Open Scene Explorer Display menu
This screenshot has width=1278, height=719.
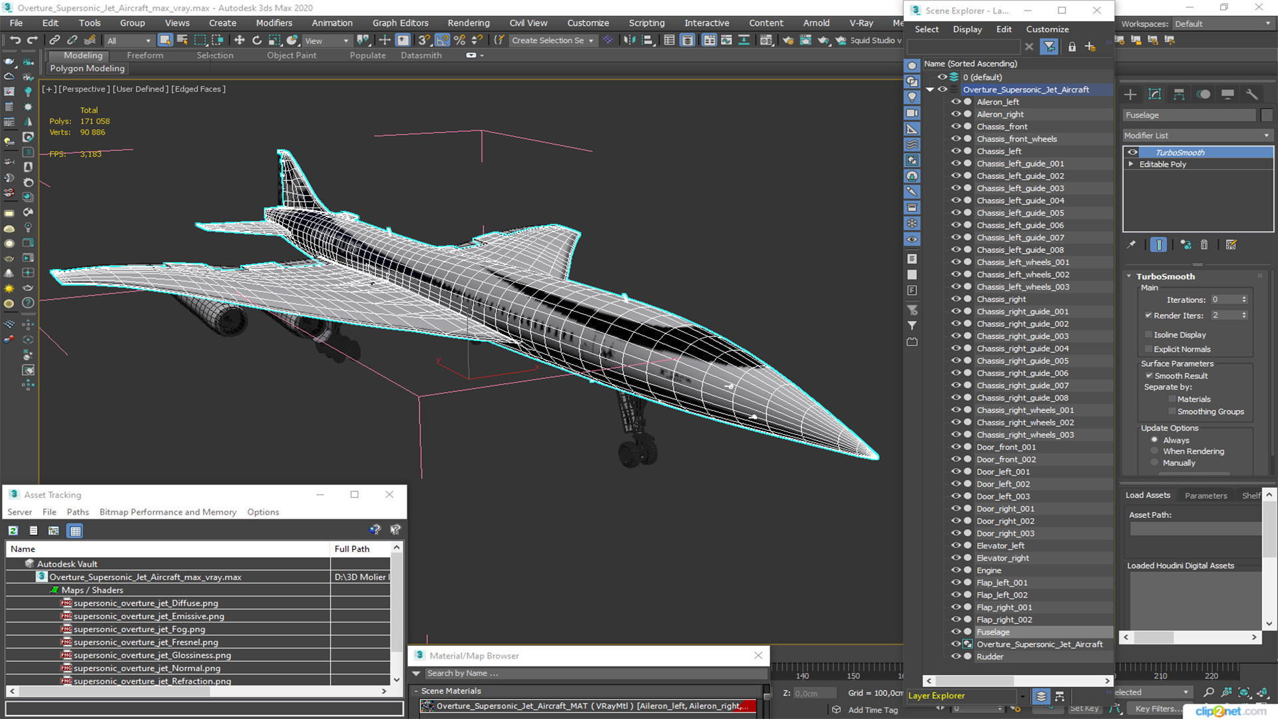click(967, 29)
